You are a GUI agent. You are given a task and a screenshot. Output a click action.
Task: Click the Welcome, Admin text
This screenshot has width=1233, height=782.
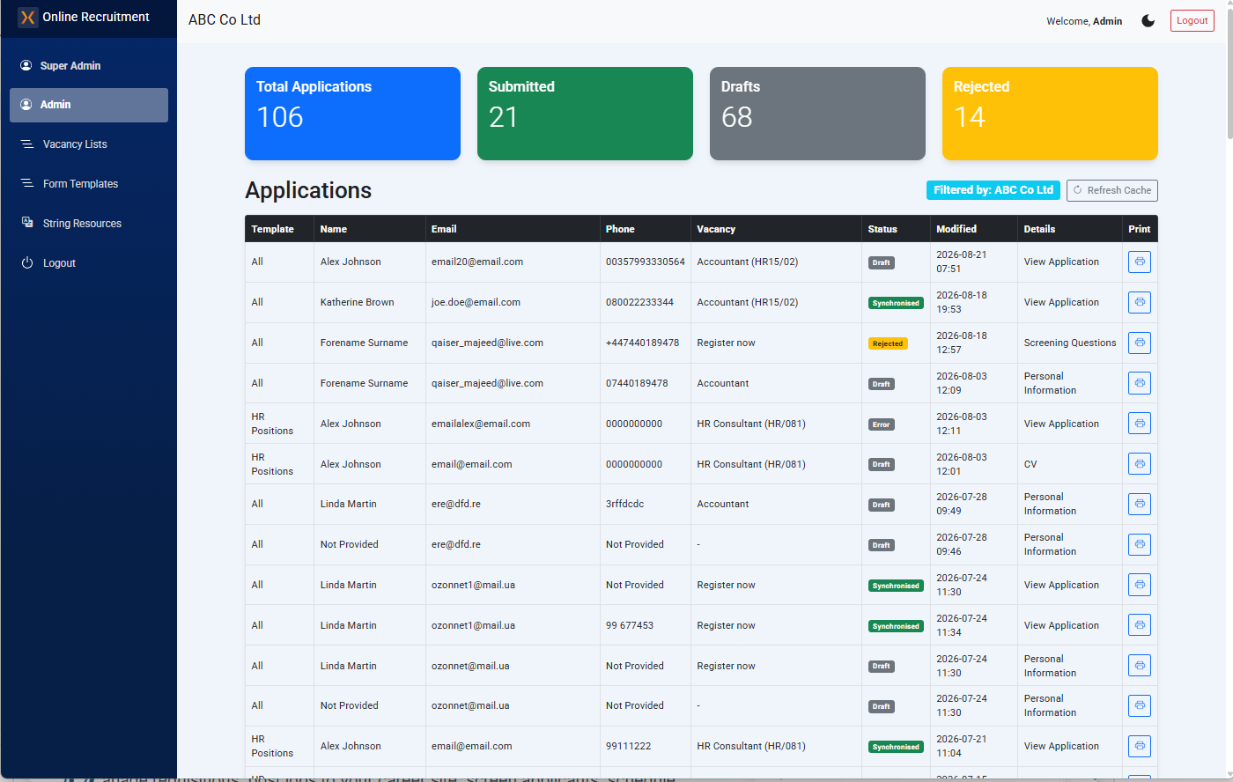pos(1084,21)
